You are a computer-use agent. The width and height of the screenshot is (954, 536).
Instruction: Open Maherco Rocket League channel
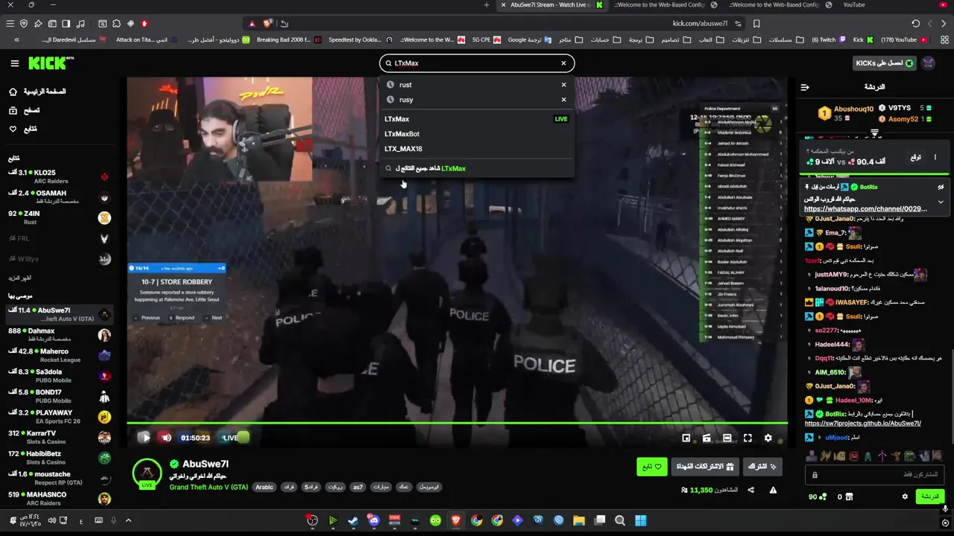pyautogui.click(x=59, y=355)
